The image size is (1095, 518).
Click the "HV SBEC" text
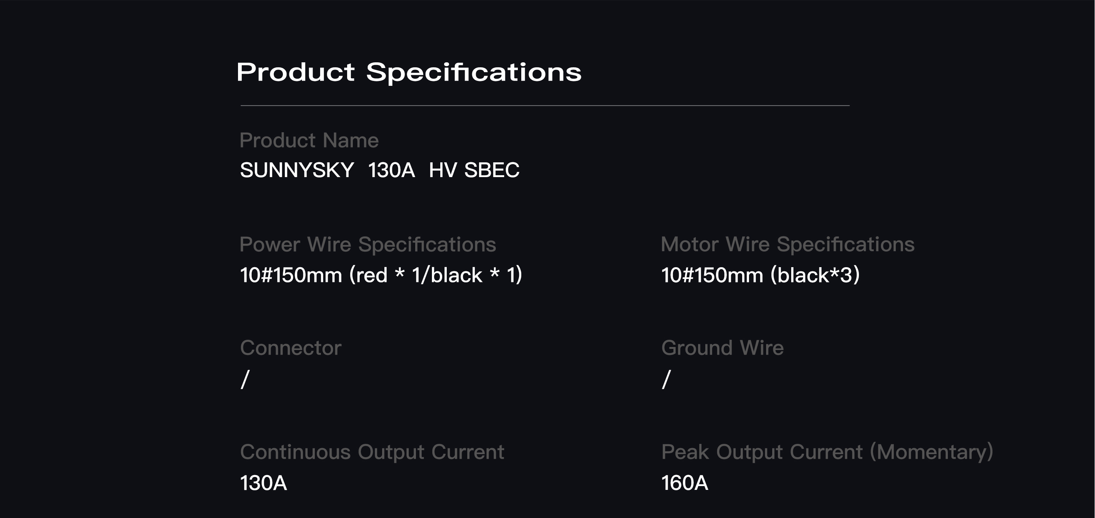474,170
